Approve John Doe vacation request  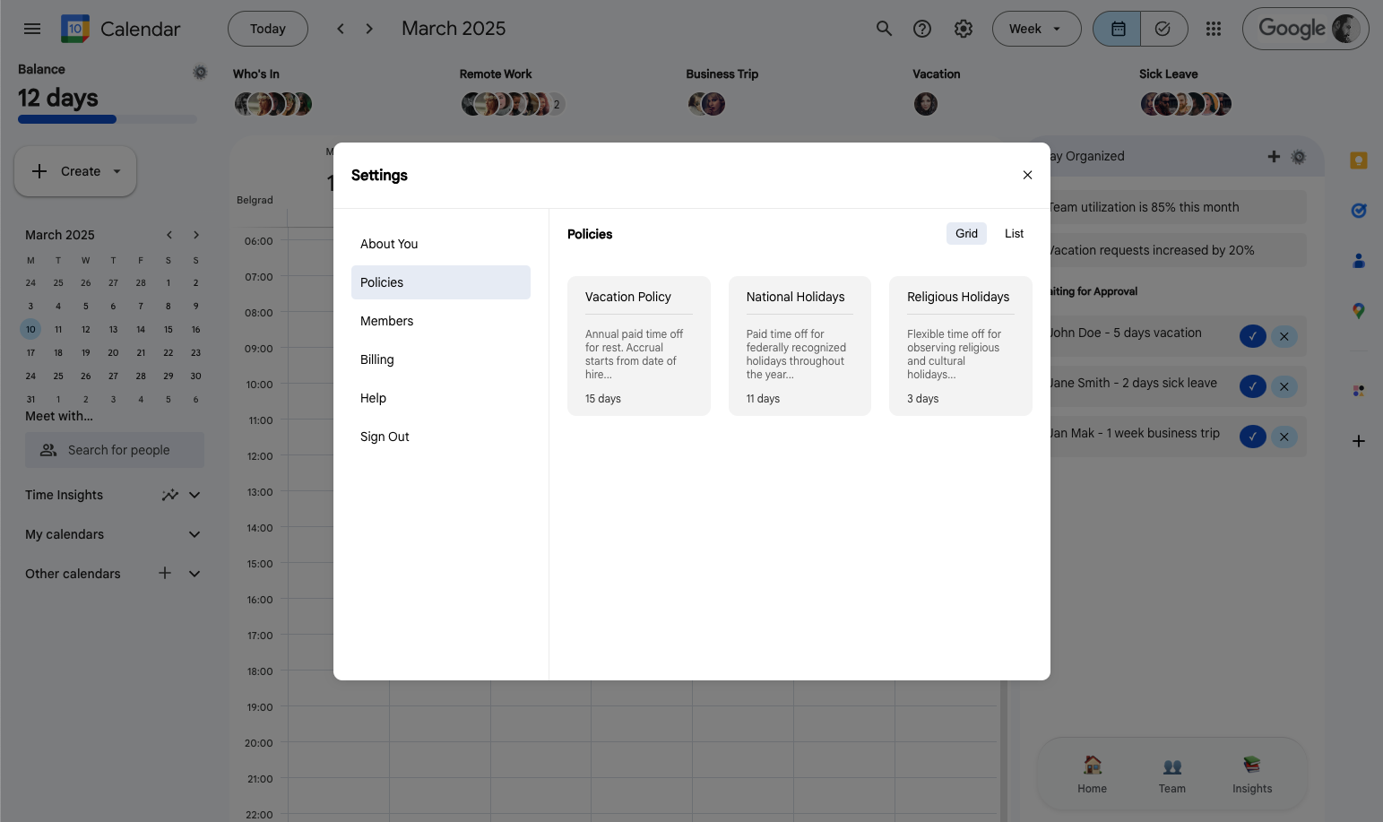coord(1252,336)
